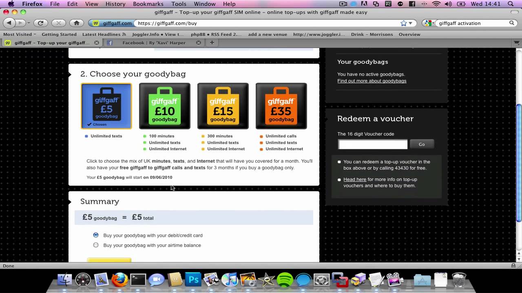This screenshot has width=522, height=293.
Task: Choose debit/credit card payment option
Action: click(96, 235)
